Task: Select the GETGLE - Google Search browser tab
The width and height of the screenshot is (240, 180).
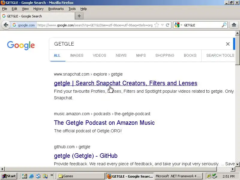Action: [x=37, y=16]
